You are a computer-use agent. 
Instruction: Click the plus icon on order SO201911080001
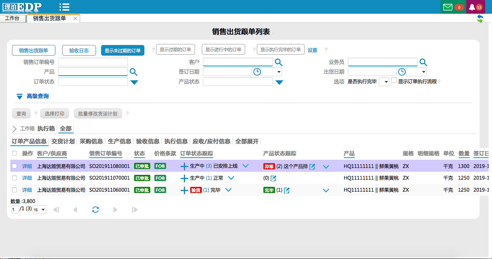184,166
